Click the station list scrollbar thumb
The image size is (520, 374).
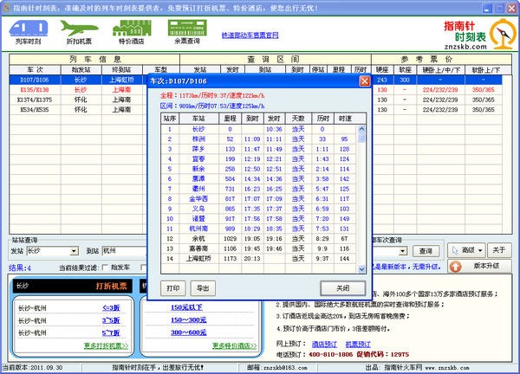pos(361,138)
